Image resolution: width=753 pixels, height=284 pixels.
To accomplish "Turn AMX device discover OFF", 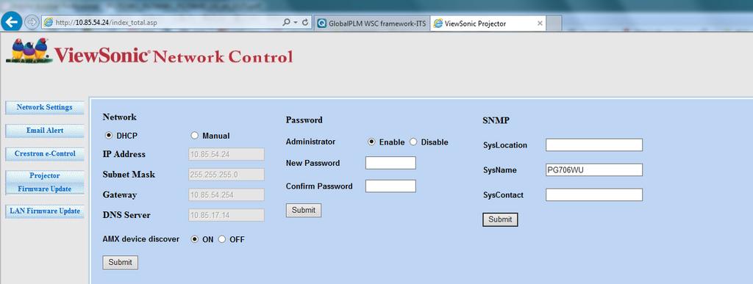I will click(x=222, y=239).
